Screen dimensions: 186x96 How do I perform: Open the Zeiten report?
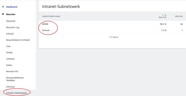click(9, 65)
